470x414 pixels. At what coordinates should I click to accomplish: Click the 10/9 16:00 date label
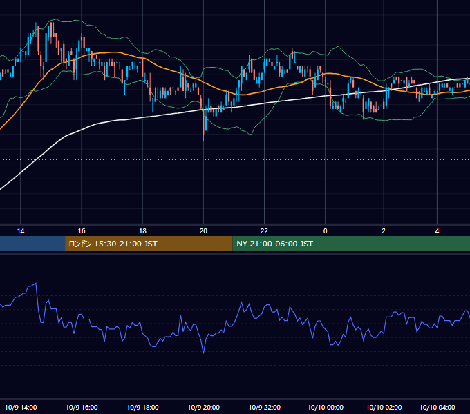coord(82,407)
